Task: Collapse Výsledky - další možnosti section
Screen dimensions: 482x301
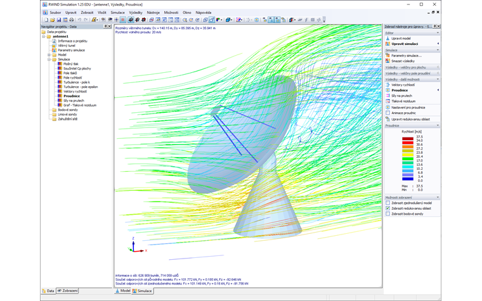Action: (x=438, y=79)
